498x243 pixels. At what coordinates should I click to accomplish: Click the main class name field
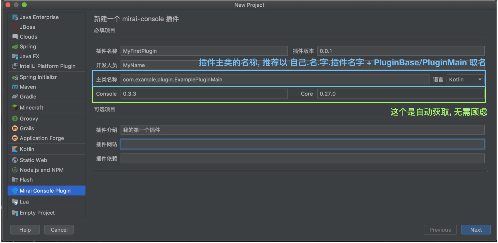tap(274, 80)
